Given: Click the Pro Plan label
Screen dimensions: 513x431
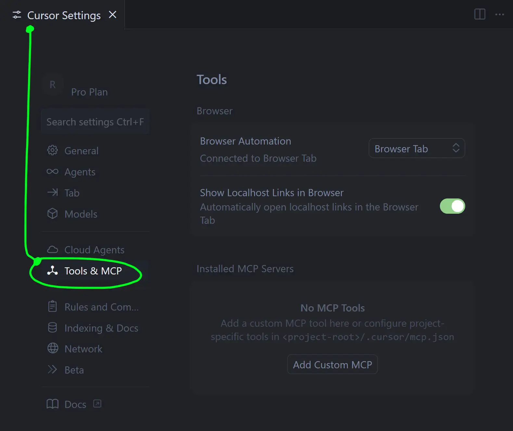Looking at the screenshot, I should pos(89,92).
